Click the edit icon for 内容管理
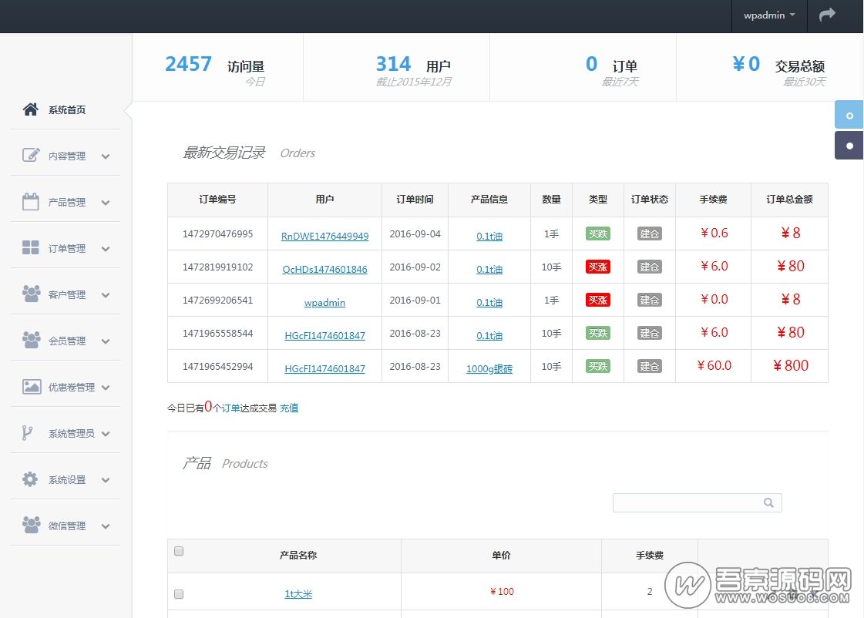The height and width of the screenshot is (618, 864). [31, 156]
